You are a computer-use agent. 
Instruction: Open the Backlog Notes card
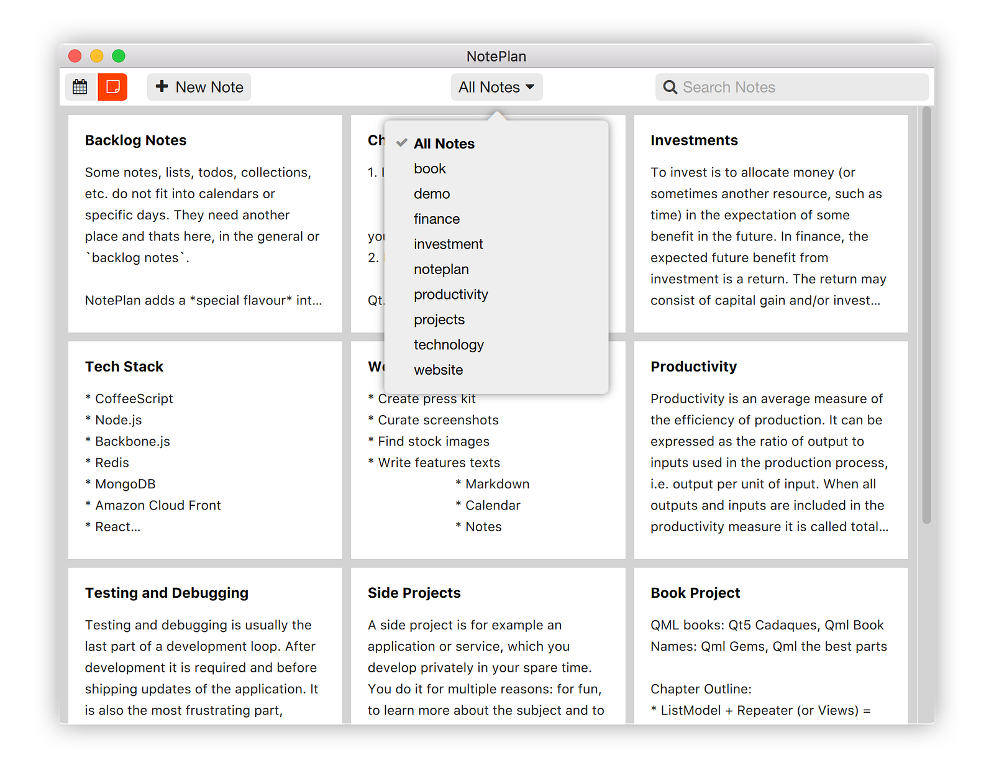205,224
